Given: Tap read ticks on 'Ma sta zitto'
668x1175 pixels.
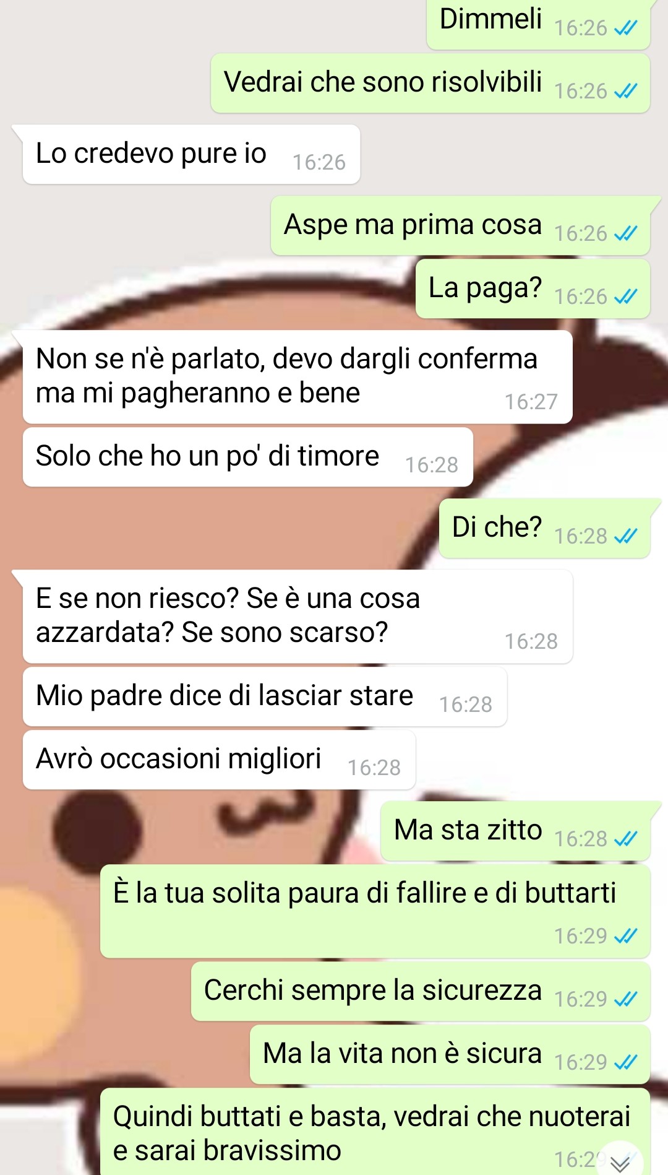Looking at the screenshot, I should point(625,839).
